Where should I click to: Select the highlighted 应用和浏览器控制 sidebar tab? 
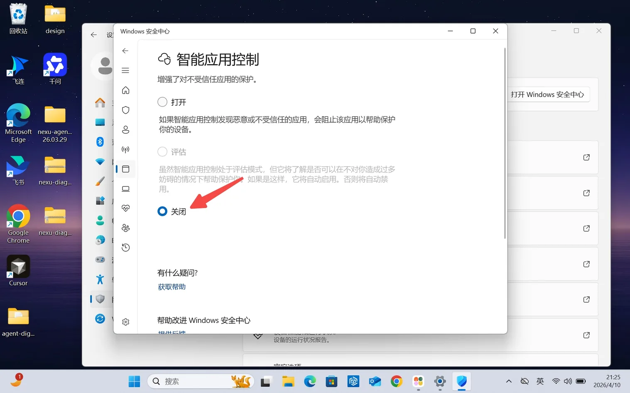(125, 169)
